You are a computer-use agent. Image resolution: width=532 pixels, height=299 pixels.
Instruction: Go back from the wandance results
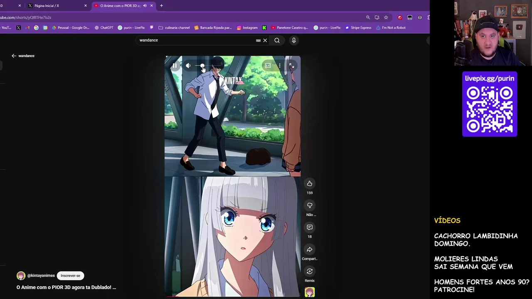(x=14, y=56)
